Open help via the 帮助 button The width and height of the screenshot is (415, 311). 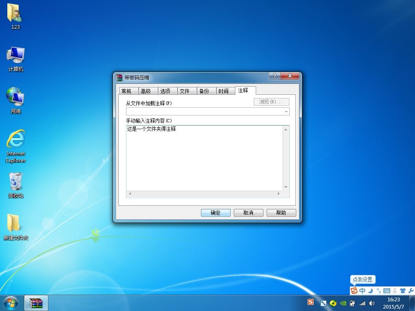coord(281,213)
